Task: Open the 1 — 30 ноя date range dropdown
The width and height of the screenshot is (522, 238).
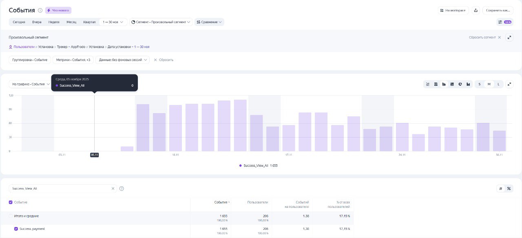Action: pyautogui.click(x=113, y=22)
